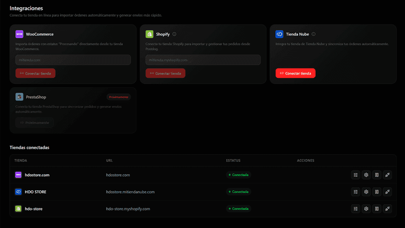Connect store in the Tienda Nube card
Viewport: 405px width, 228px height.
tap(295, 73)
